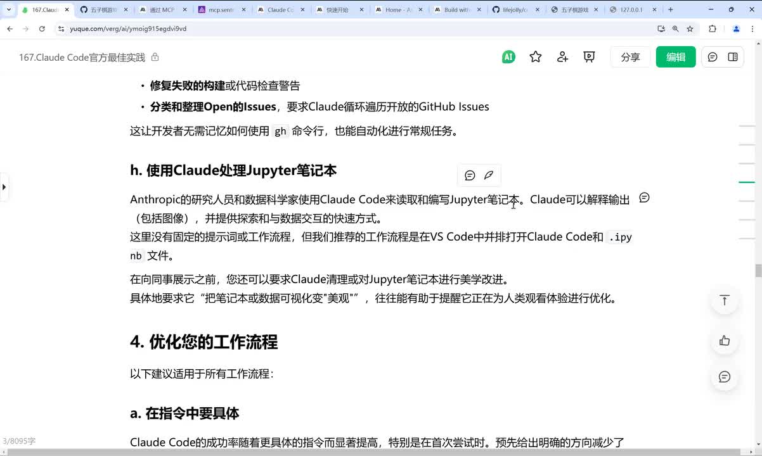This screenshot has width=762, height=456.
Task: Toggle the right side panel layout icon
Action: tap(733, 57)
